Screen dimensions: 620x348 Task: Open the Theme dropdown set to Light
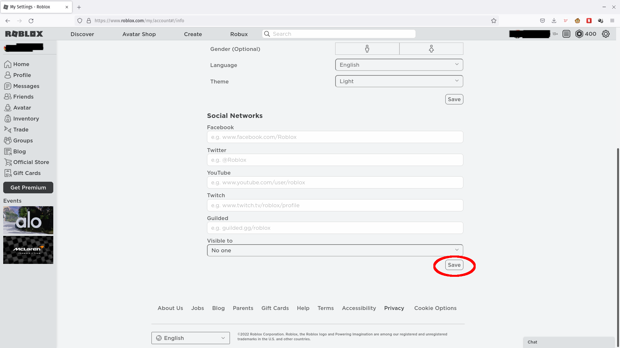[x=399, y=81]
